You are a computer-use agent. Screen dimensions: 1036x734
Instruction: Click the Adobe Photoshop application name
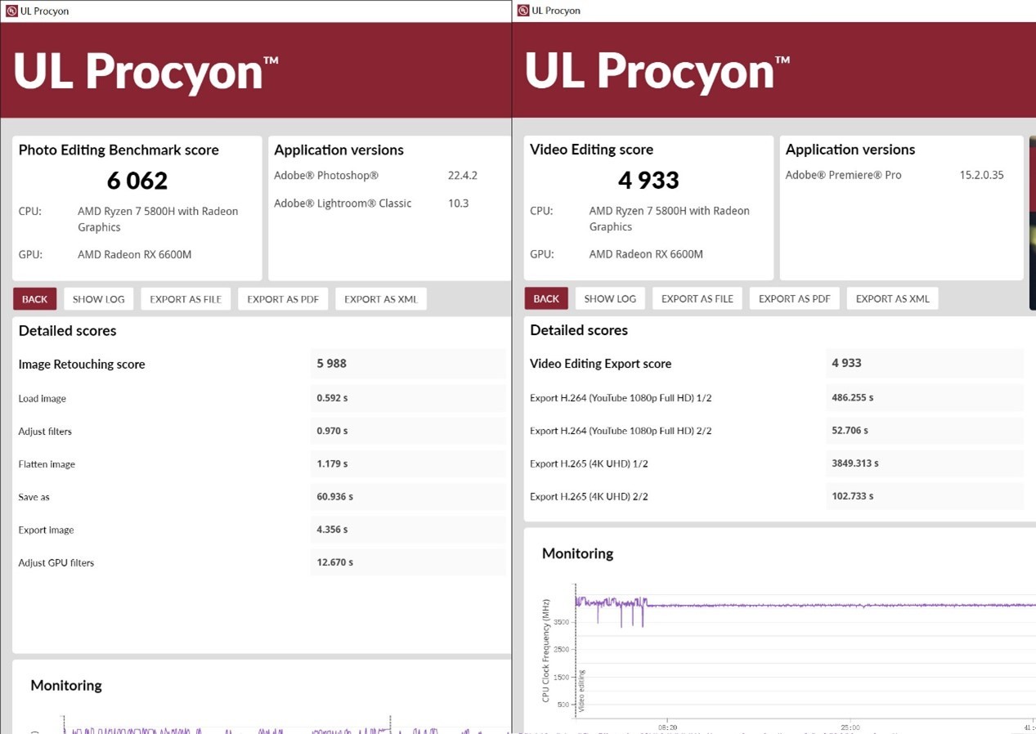[326, 176]
